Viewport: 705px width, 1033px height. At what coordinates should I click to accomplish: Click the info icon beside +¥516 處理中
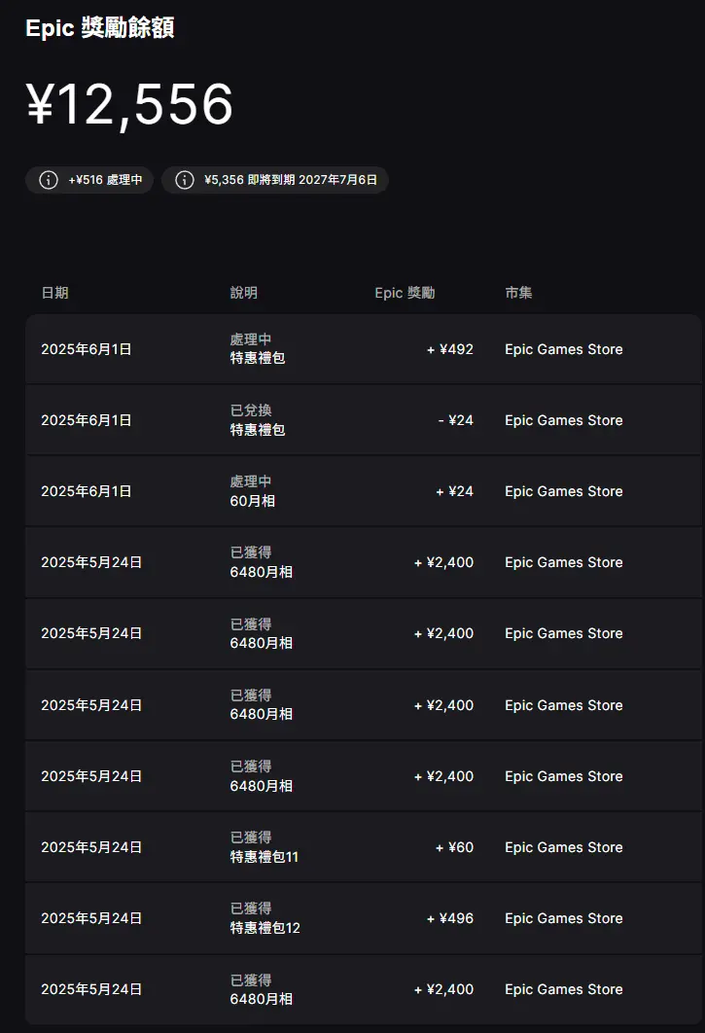pos(48,180)
